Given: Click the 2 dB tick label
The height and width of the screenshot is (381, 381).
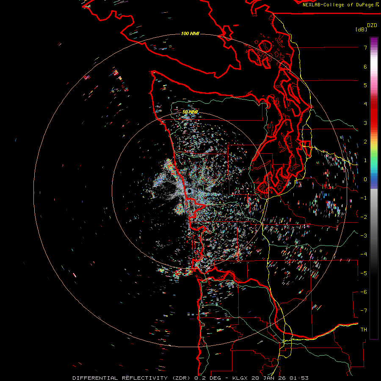Looking at the screenshot, I should point(365,142).
